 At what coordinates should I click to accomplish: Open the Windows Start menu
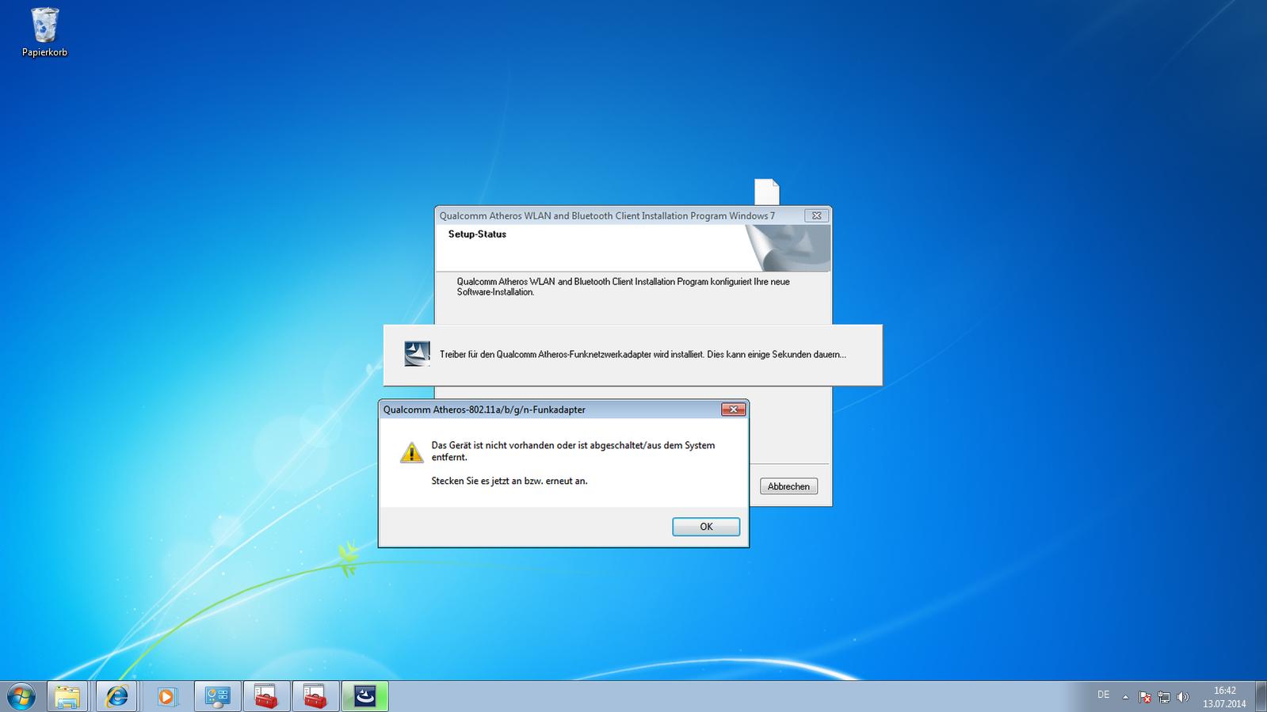click(x=21, y=697)
